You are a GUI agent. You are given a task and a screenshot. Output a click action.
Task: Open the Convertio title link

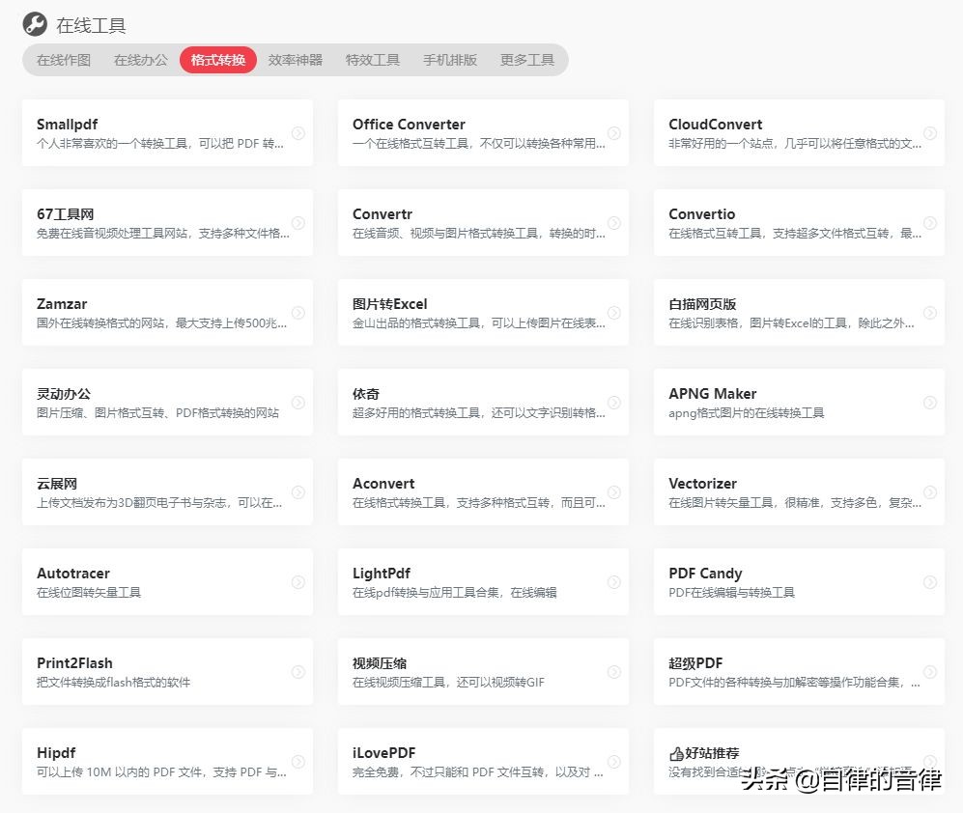(702, 214)
